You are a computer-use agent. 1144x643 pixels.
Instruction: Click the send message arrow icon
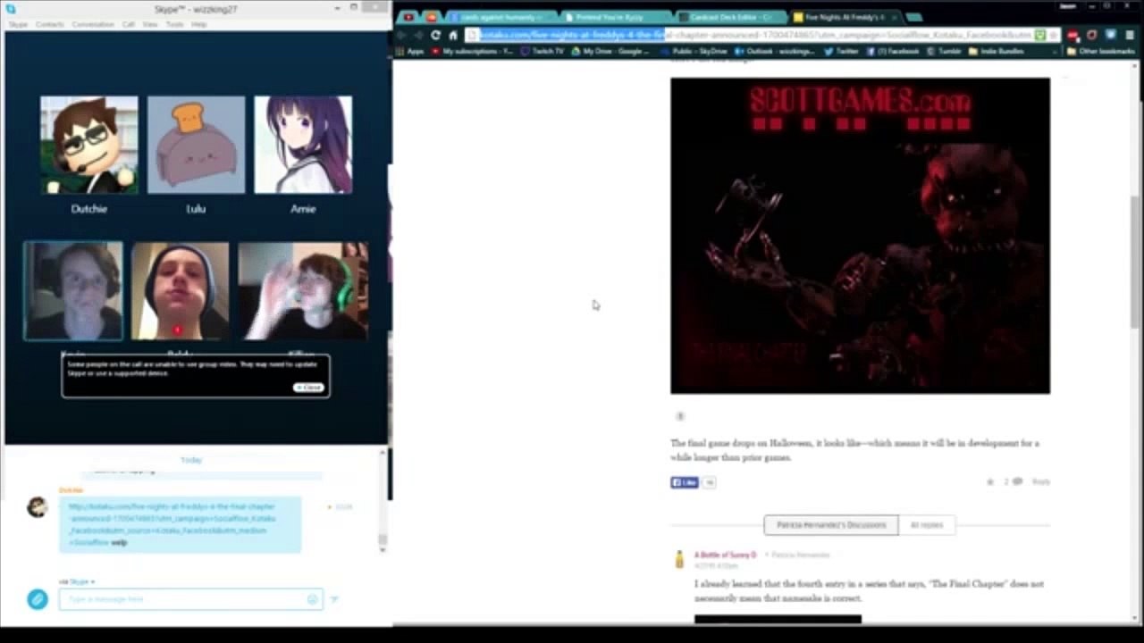pyautogui.click(x=333, y=599)
